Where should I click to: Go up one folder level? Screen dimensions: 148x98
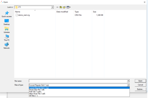click(61, 7)
